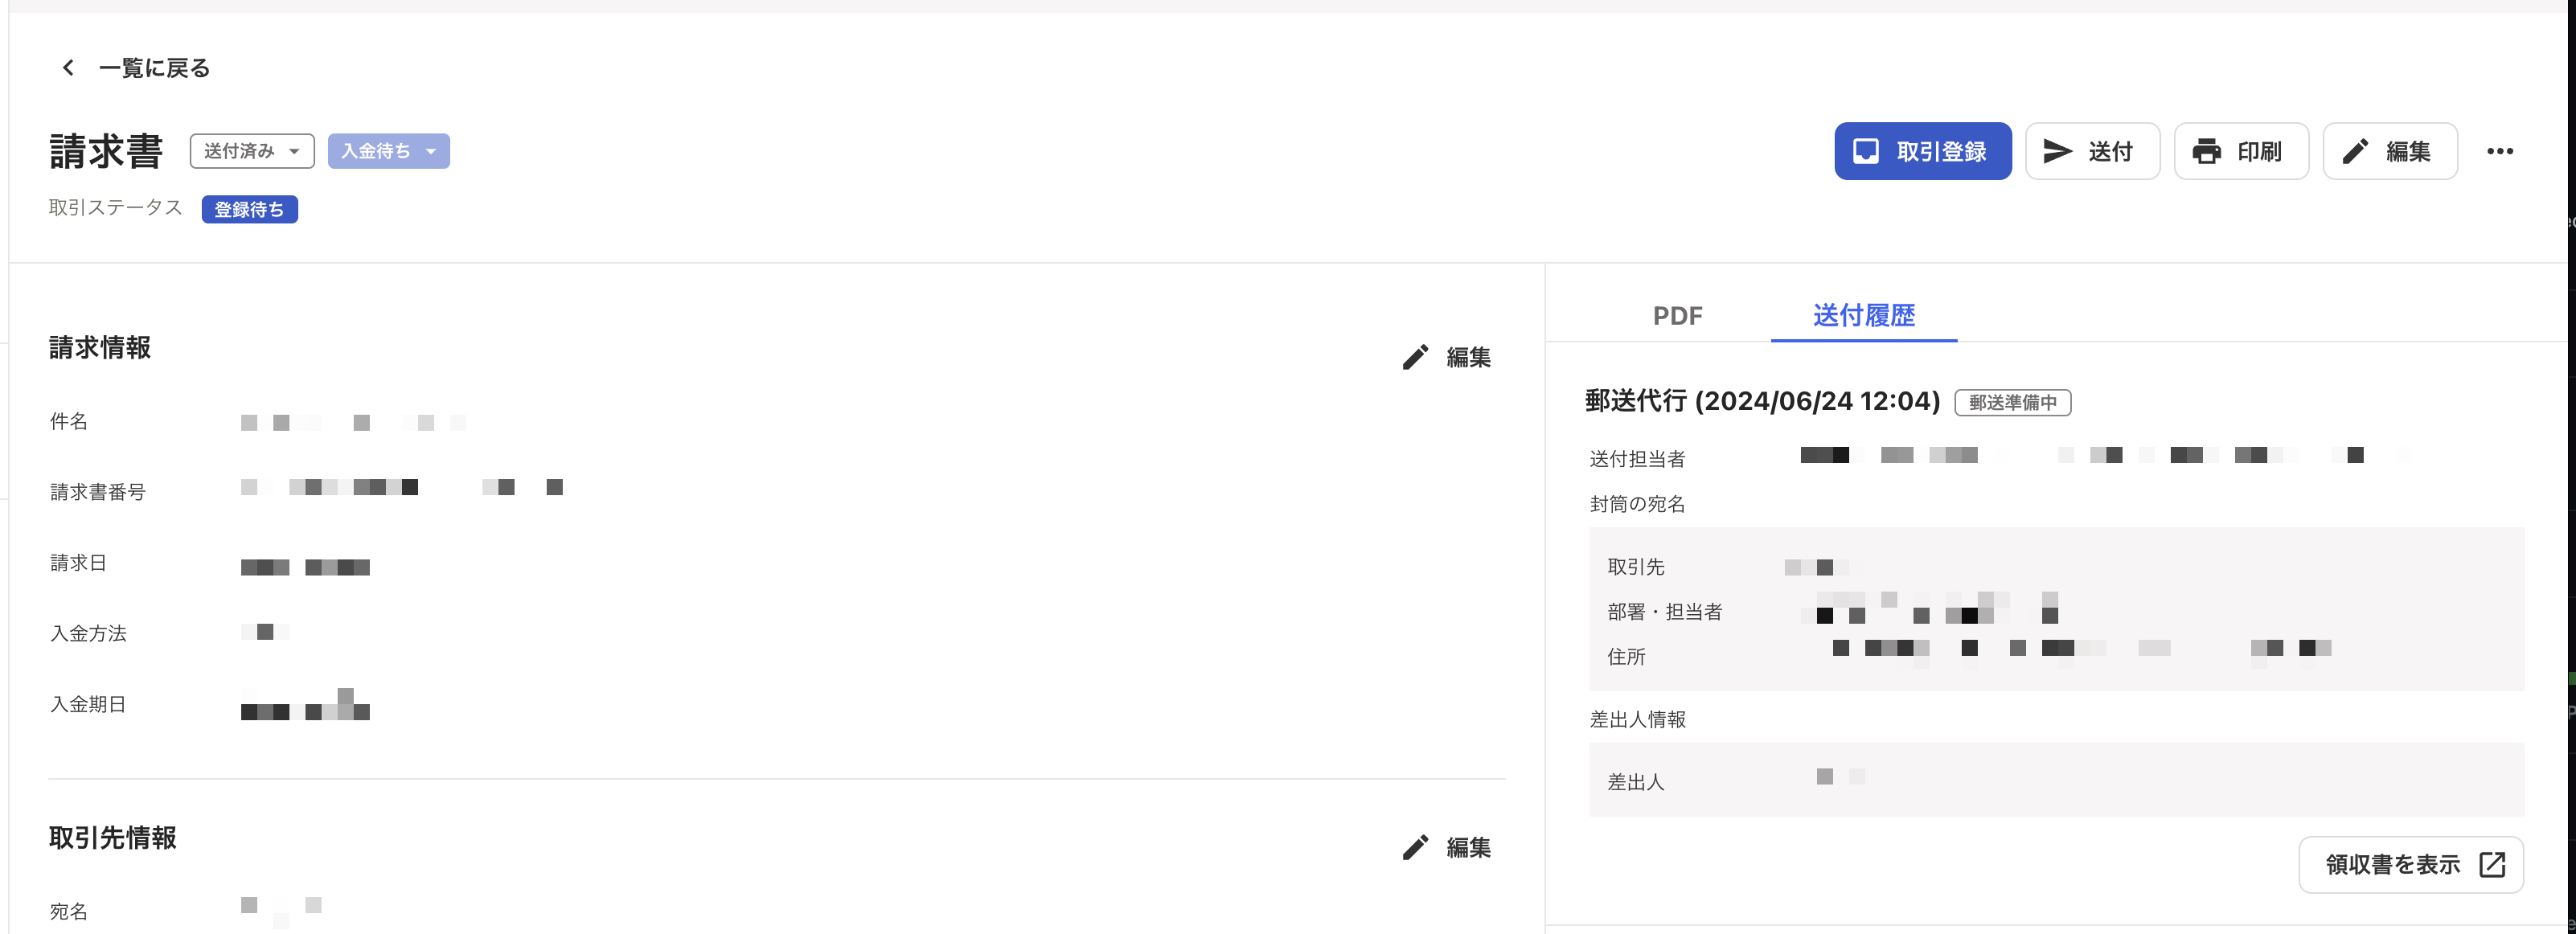
Task: Select the 送付履歴 tab
Action: [1864, 315]
